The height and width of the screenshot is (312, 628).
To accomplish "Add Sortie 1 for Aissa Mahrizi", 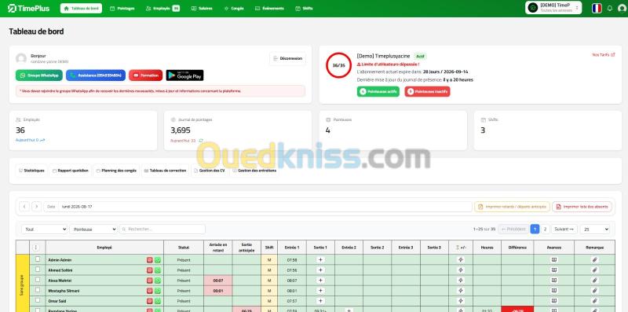I will 320,281.
